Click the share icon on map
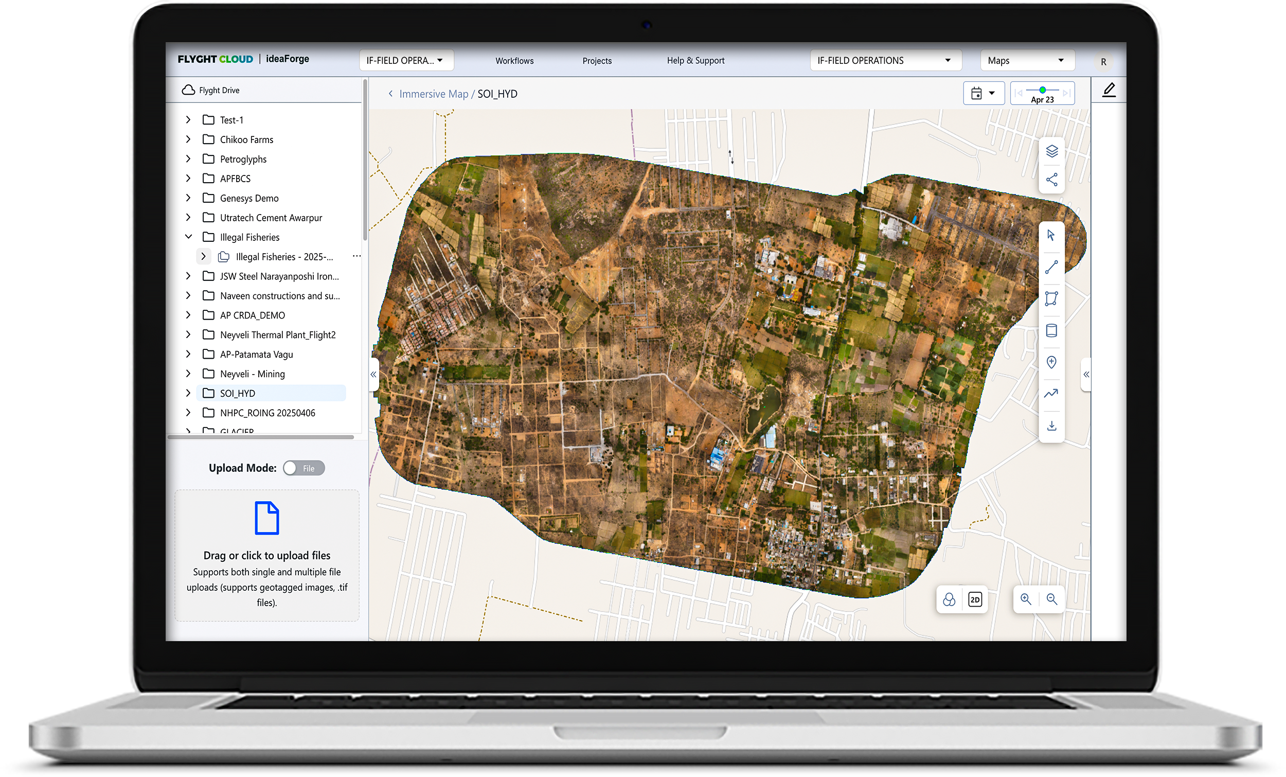Image resolution: width=1286 pixels, height=777 pixels. [x=1051, y=180]
